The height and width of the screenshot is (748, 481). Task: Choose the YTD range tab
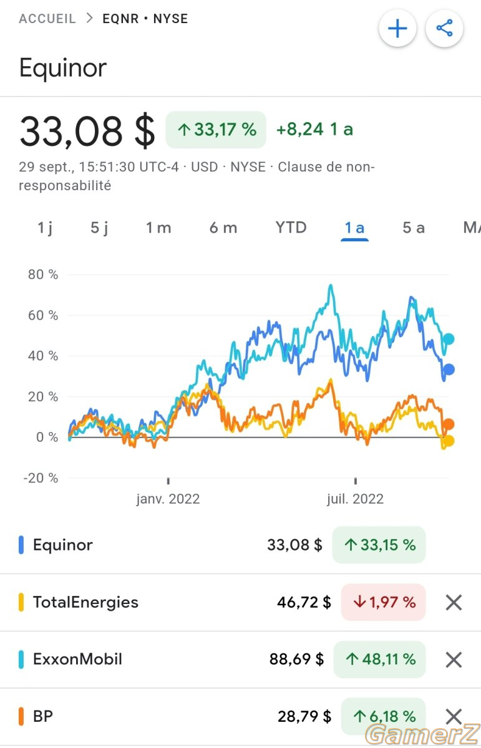[291, 228]
